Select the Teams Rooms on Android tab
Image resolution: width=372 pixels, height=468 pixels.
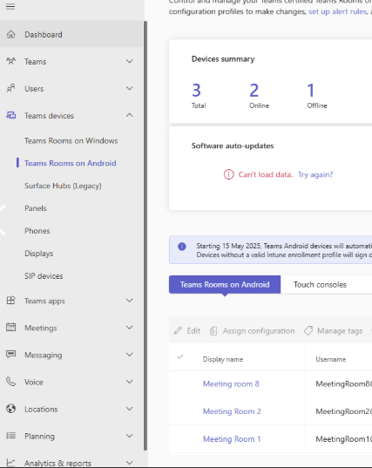point(225,284)
